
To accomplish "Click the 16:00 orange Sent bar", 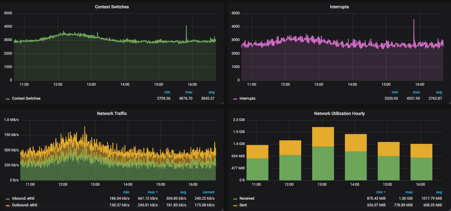I will pyautogui.click(x=421, y=151).
